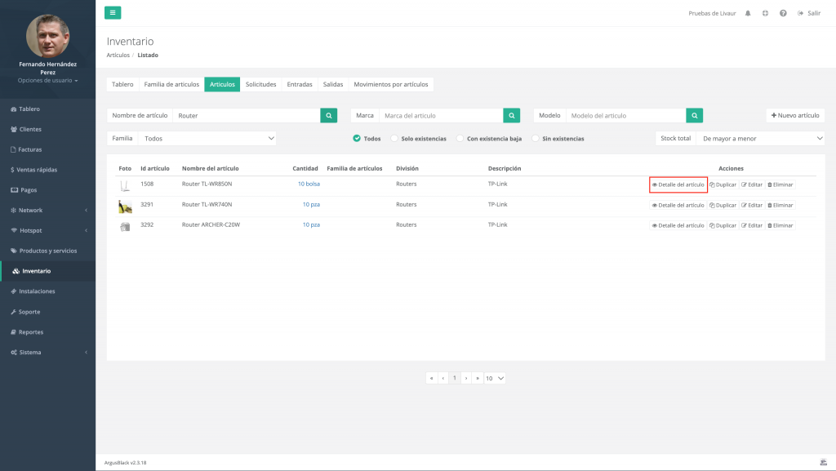Viewport: 836px width, 471px height.
Task: Select the Artículos tab
Action: click(222, 84)
